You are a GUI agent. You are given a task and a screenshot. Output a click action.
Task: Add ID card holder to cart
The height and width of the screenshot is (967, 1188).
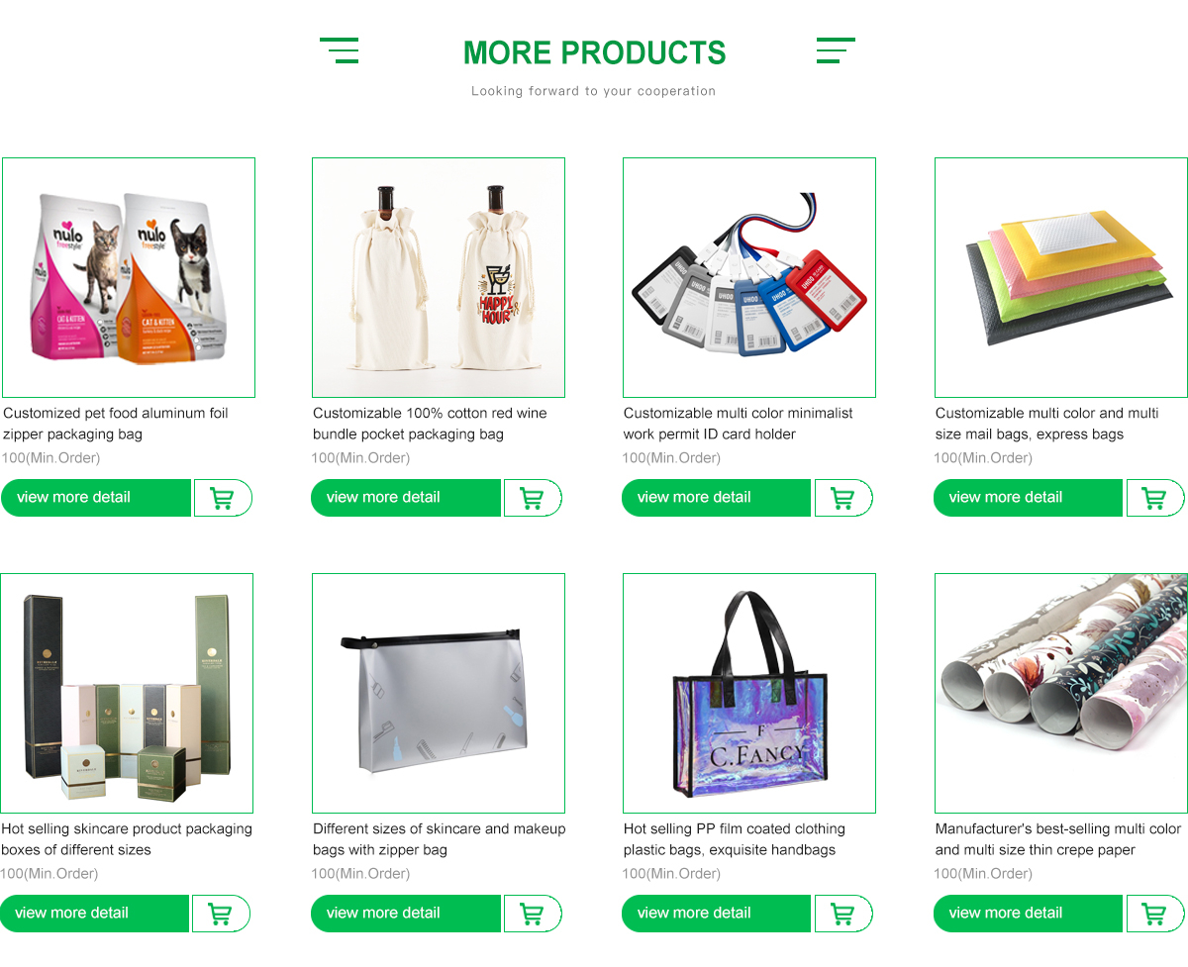tap(843, 498)
